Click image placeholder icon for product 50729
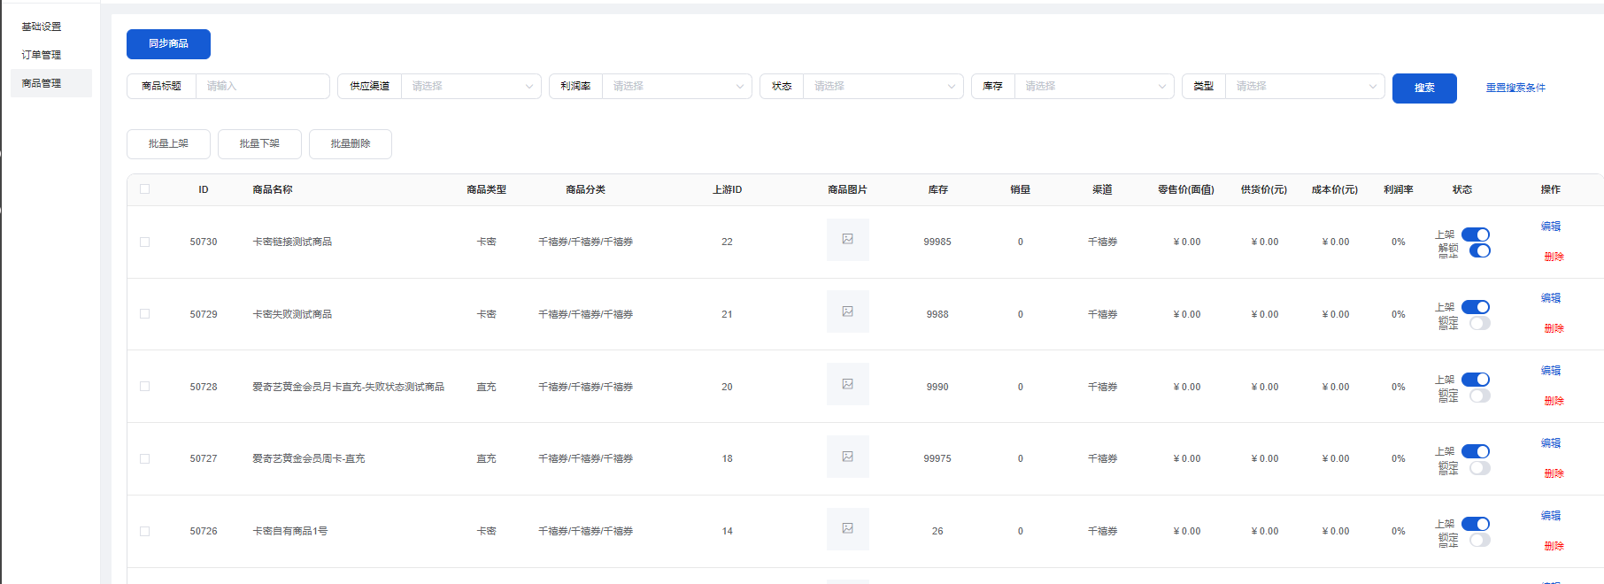The height and width of the screenshot is (584, 1604). click(x=847, y=312)
